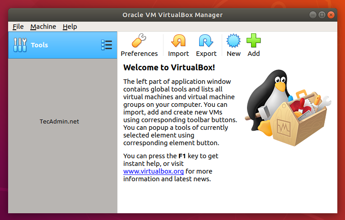
Task: Click the Oracle VM VirtualBox Manager title
Action: (x=172, y=15)
